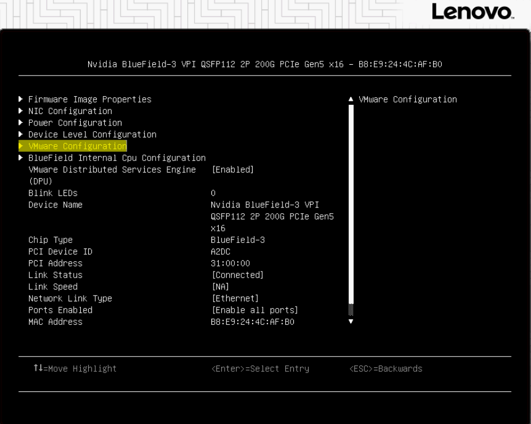Open Power Configuration submenu

pos(75,123)
